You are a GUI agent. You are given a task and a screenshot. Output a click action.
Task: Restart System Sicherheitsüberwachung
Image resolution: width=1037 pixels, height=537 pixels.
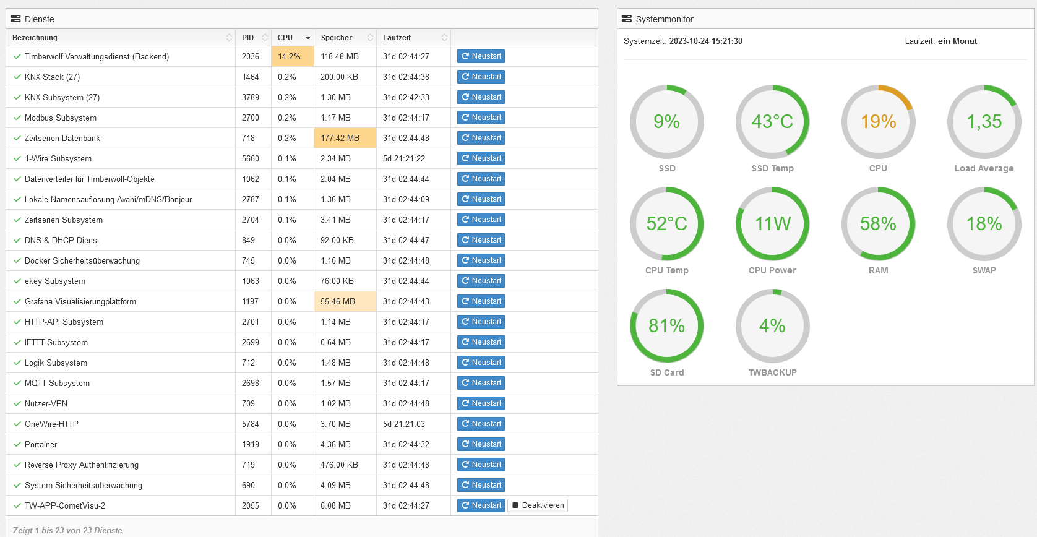tap(481, 485)
